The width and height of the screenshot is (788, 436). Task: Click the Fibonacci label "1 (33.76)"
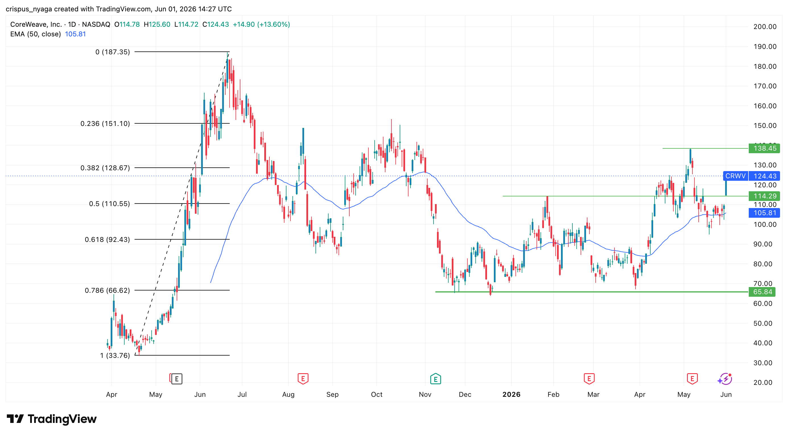(x=115, y=355)
